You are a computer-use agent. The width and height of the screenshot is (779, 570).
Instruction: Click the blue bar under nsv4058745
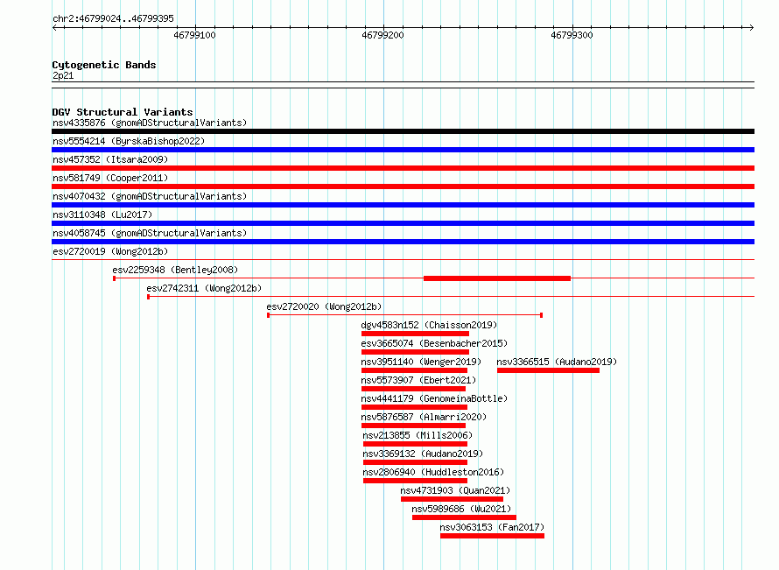pos(403,242)
